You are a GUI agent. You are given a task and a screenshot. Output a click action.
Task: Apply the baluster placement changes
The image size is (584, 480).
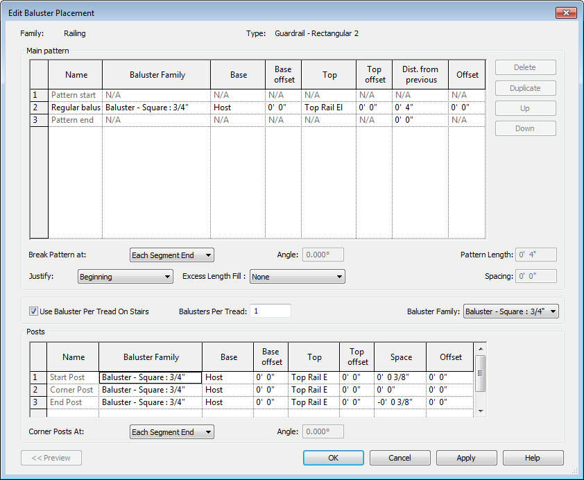(x=466, y=458)
